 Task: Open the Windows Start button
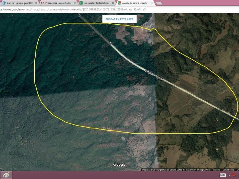tap(6, 175)
